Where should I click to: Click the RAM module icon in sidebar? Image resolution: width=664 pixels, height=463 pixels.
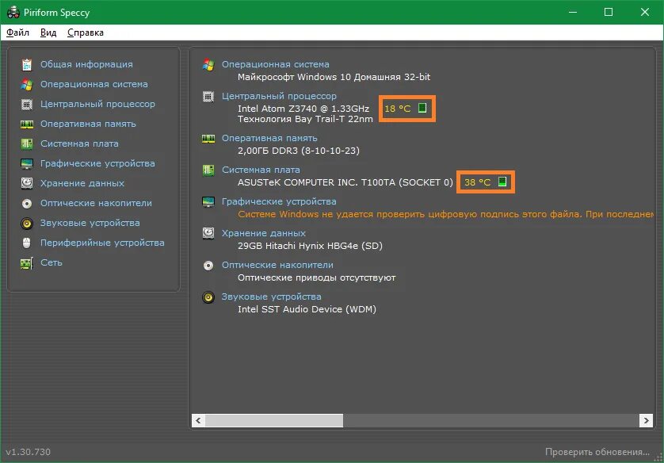coord(27,124)
